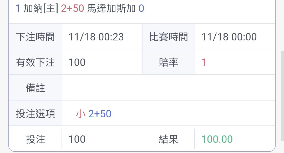Select the 結果 label cell
Screen dimensions: 284x153
pyautogui.click(x=169, y=139)
